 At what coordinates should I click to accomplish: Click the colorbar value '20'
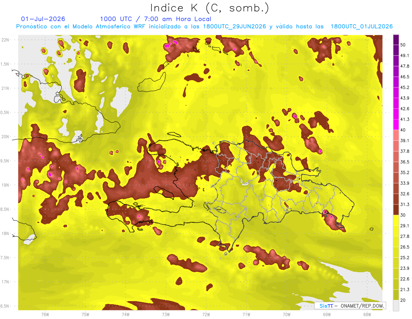[403, 300]
